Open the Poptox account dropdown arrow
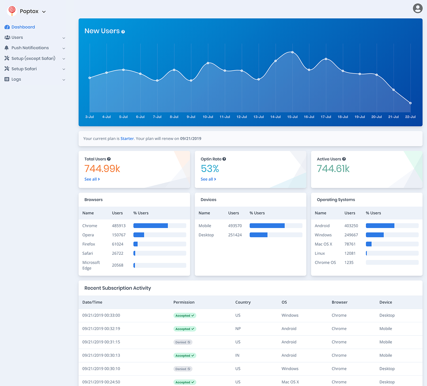 coord(44,12)
